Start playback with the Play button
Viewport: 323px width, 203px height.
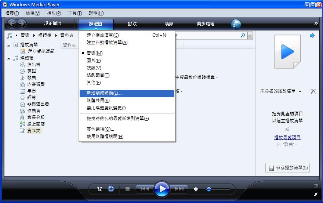click(162, 189)
